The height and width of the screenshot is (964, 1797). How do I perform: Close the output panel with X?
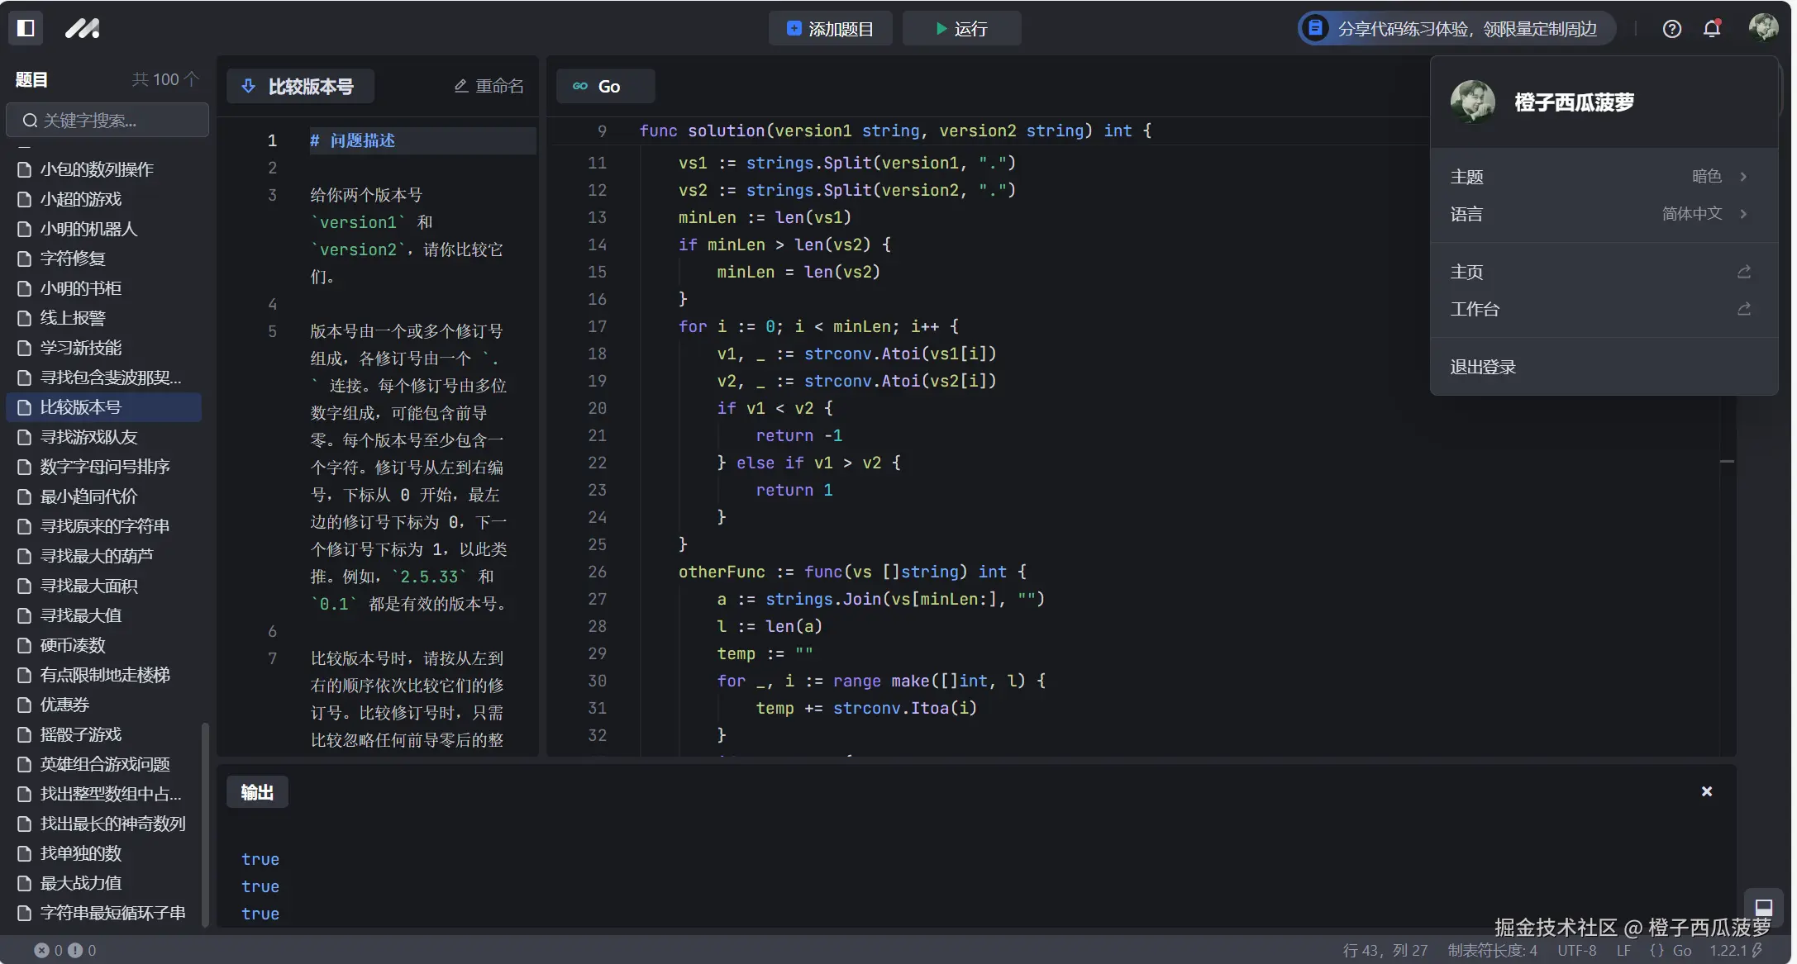(1707, 791)
